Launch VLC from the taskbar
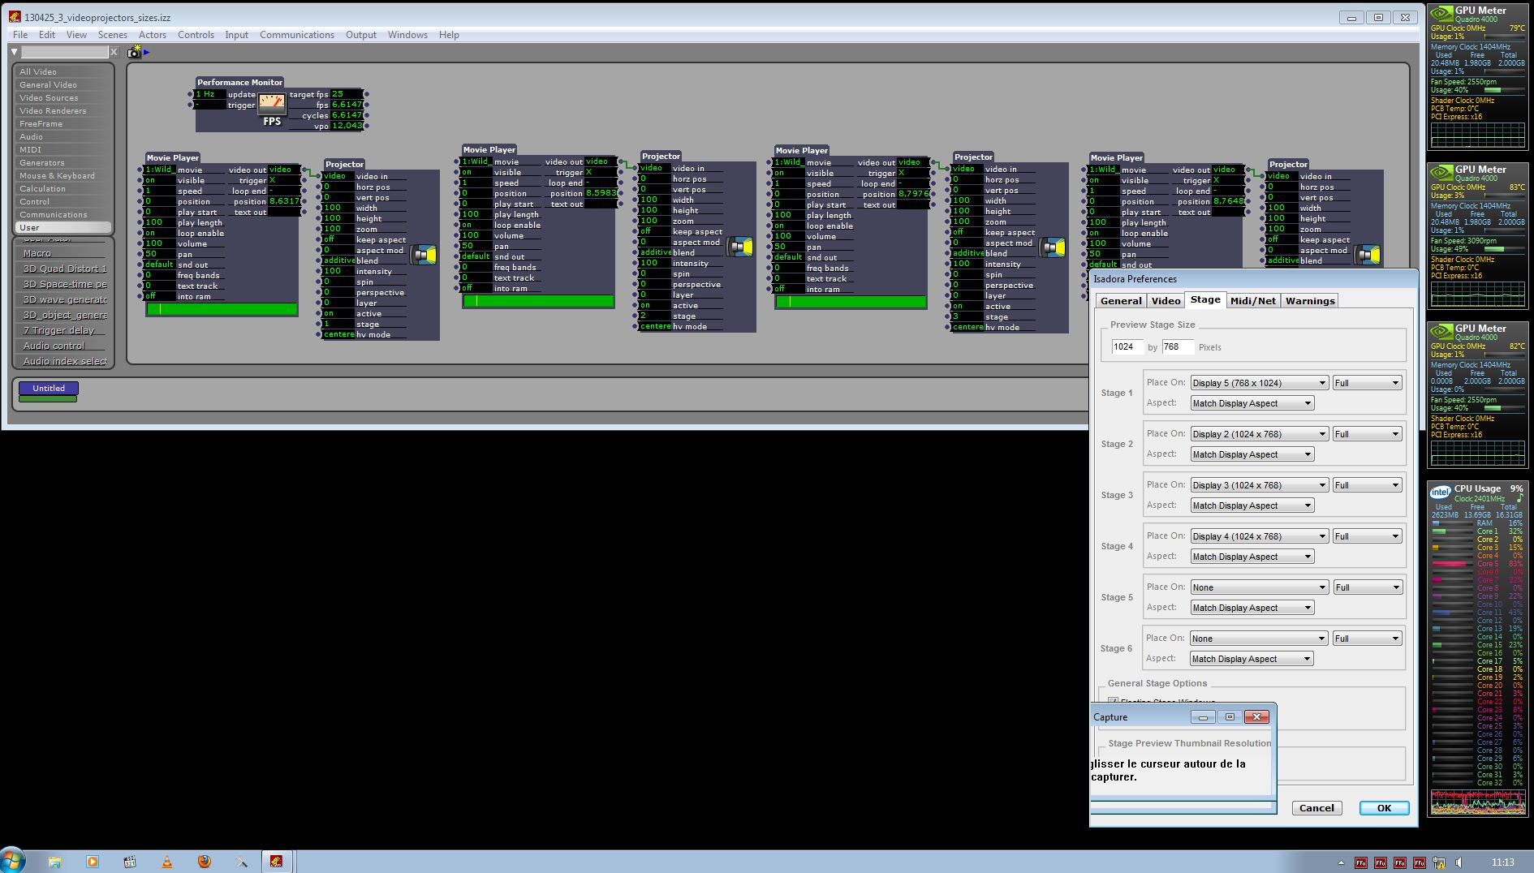Screen dimensions: 1534x873 [x=167, y=862]
